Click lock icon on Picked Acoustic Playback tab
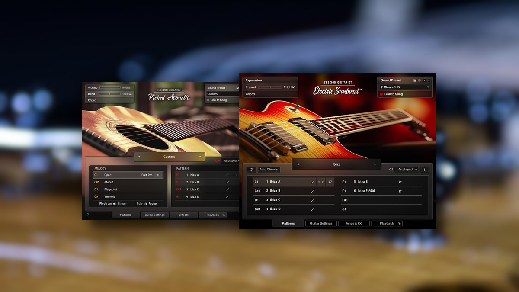 point(224,215)
